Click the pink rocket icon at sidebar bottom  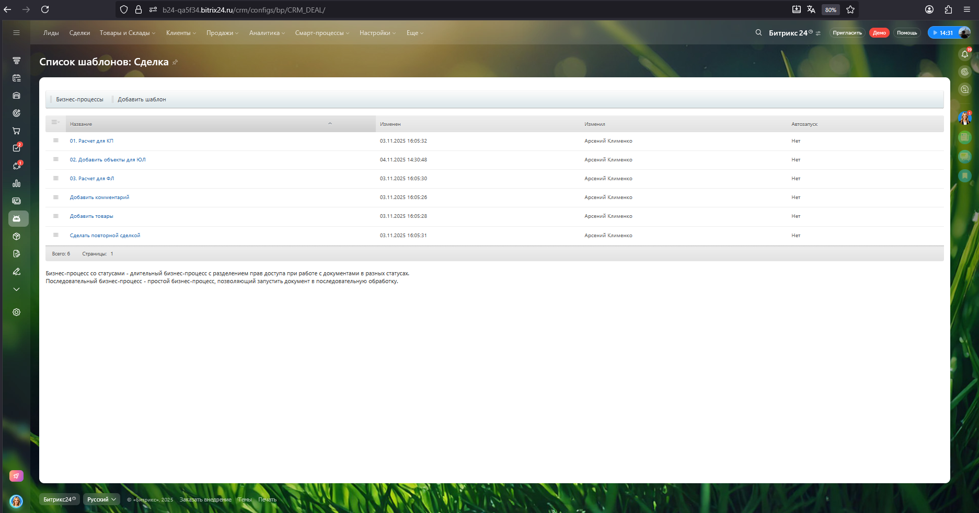(x=16, y=476)
